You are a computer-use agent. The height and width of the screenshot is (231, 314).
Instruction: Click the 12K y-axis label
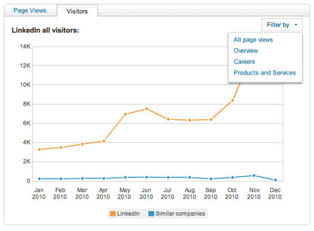point(25,65)
